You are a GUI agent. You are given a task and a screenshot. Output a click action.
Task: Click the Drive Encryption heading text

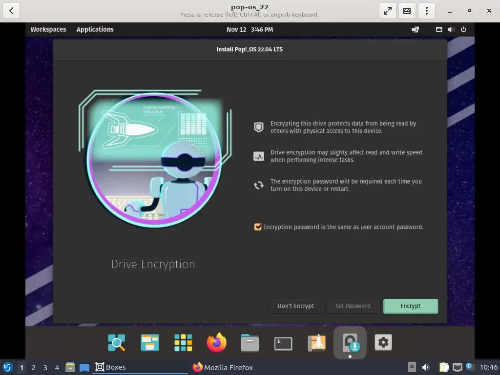click(x=153, y=264)
